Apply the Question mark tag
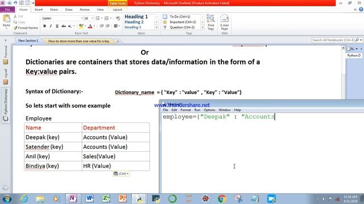Image resolution: width=364 pixels, height=204 pixels. 165,27
